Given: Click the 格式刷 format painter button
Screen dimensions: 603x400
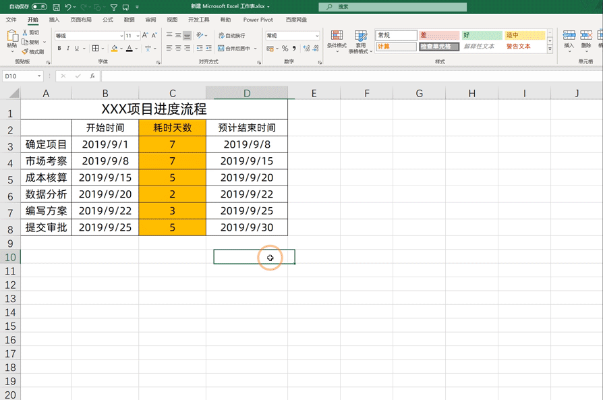Looking at the screenshot, I should [x=33, y=51].
